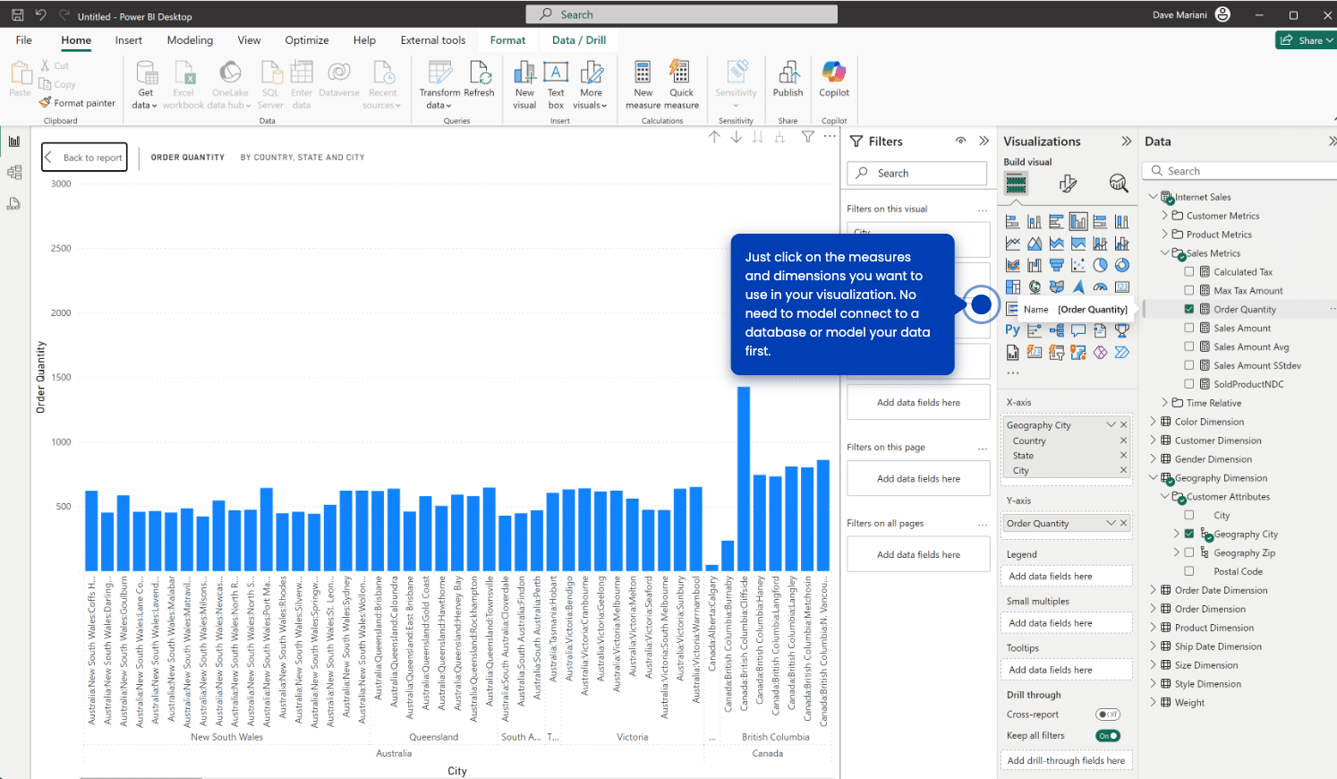Image resolution: width=1337 pixels, height=779 pixels.
Task: Toggle the Cross-report switch
Action: click(1108, 715)
